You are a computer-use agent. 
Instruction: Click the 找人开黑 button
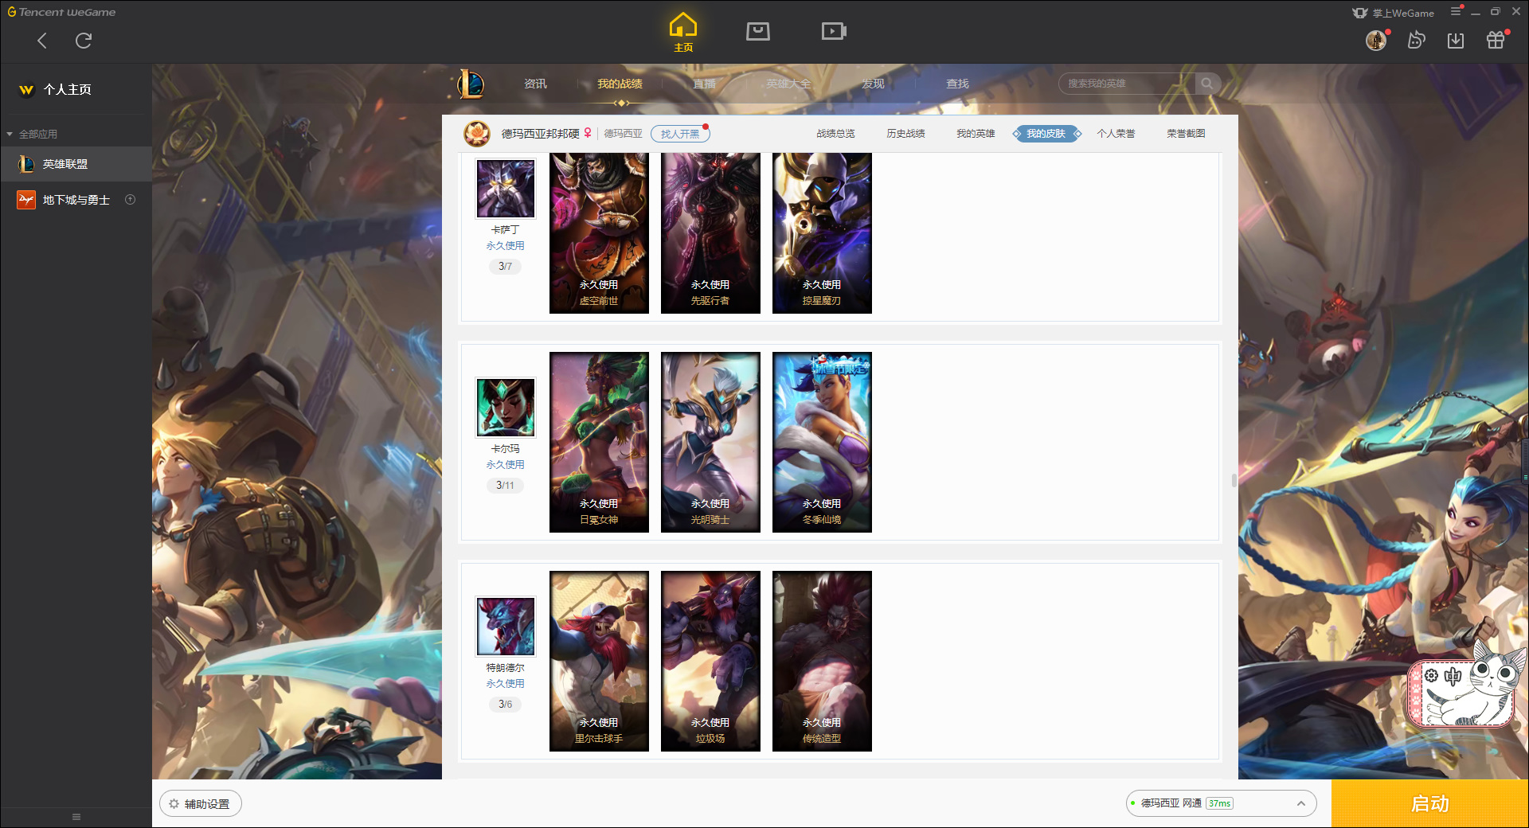(680, 134)
